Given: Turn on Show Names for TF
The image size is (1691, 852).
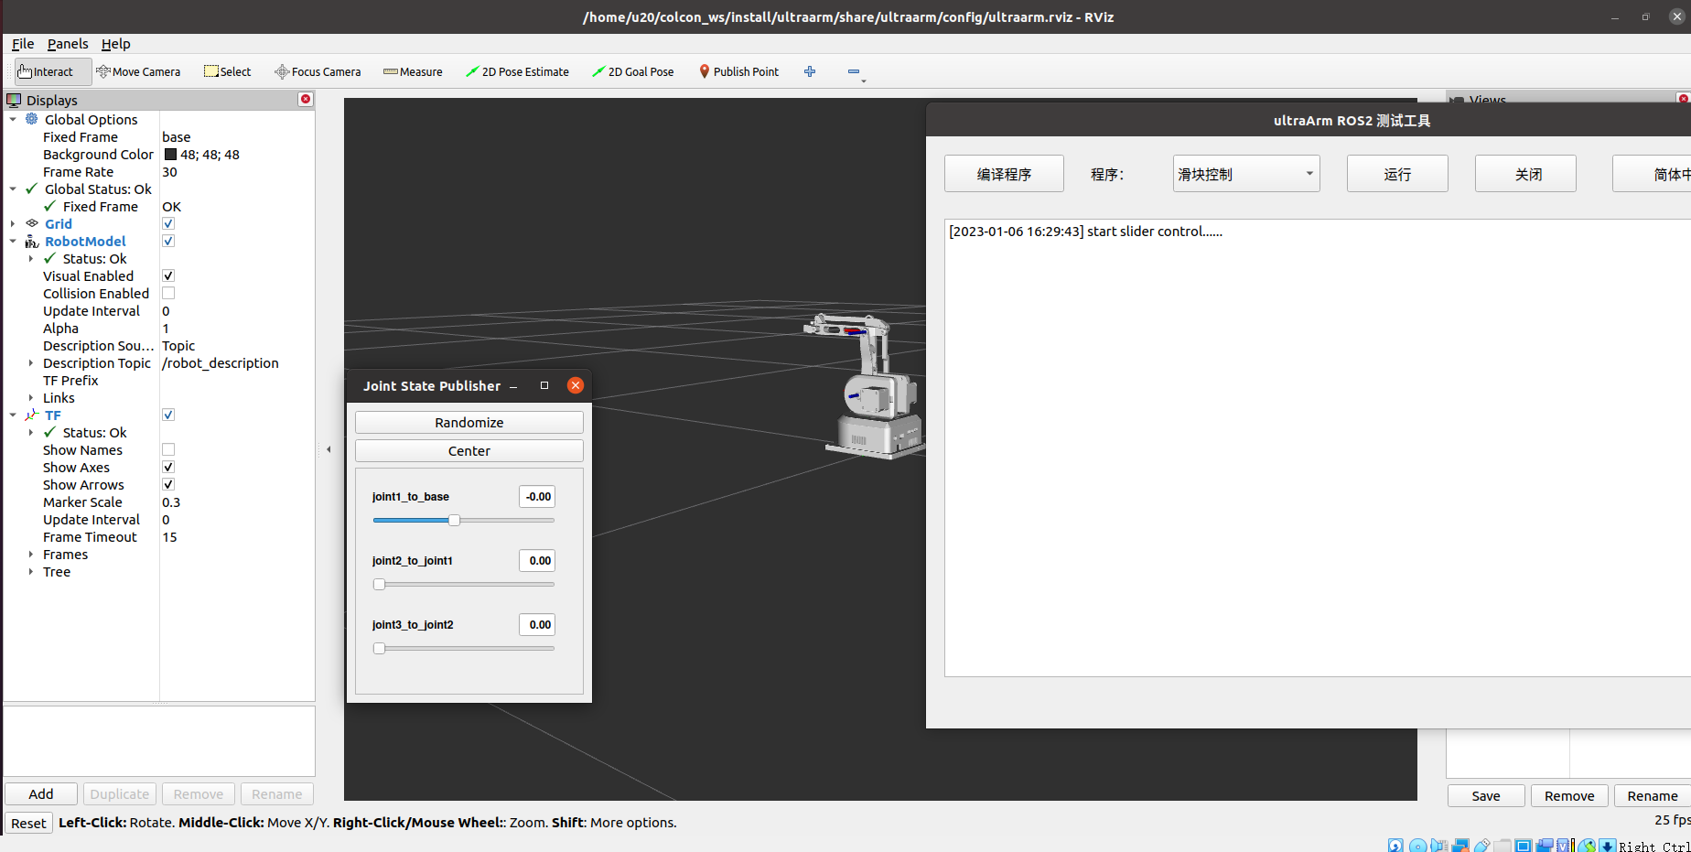Looking at the screenshot, I should (167, 449).
